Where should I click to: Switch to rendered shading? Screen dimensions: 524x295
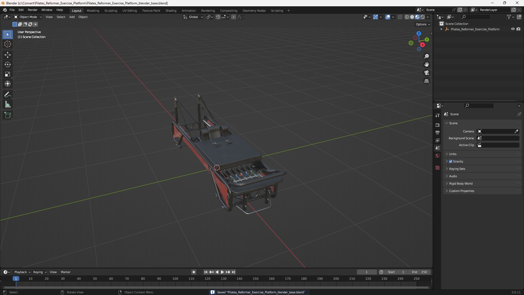click(x=422, y=17)
